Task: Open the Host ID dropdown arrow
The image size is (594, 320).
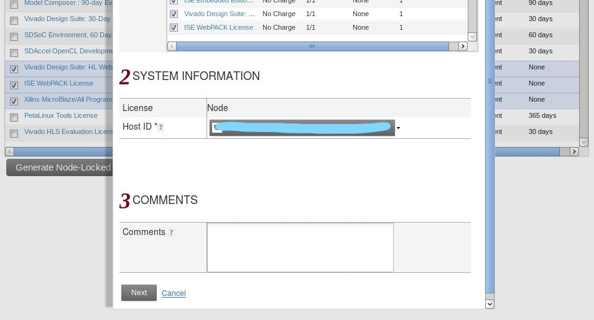Action: [398, 128]
